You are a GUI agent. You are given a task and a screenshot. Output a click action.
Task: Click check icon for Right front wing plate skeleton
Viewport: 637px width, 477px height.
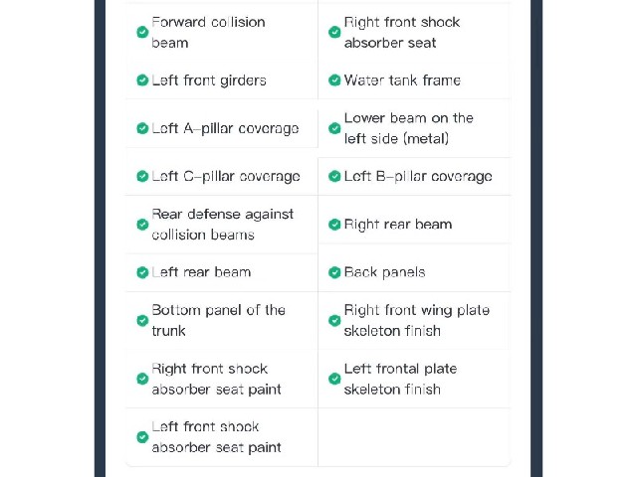pos(334,320)
